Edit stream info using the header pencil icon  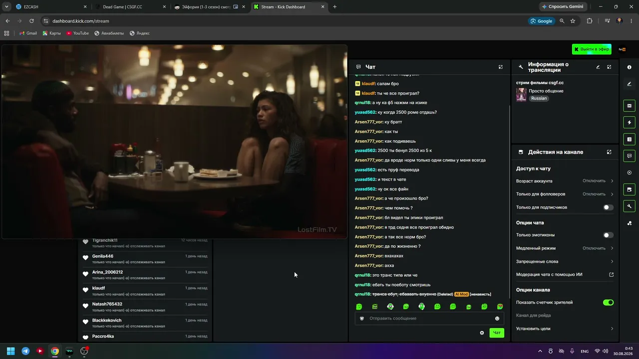[598, 67]
